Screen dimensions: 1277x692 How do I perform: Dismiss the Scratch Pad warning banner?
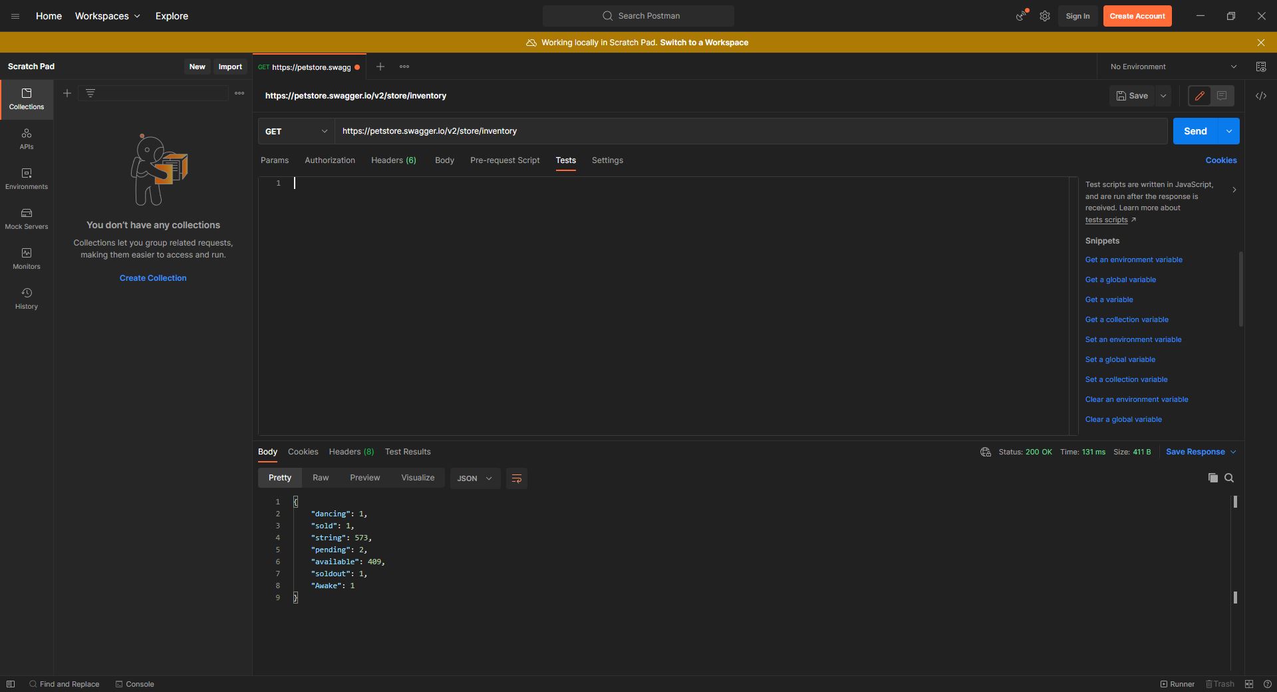coord(1261,43)
